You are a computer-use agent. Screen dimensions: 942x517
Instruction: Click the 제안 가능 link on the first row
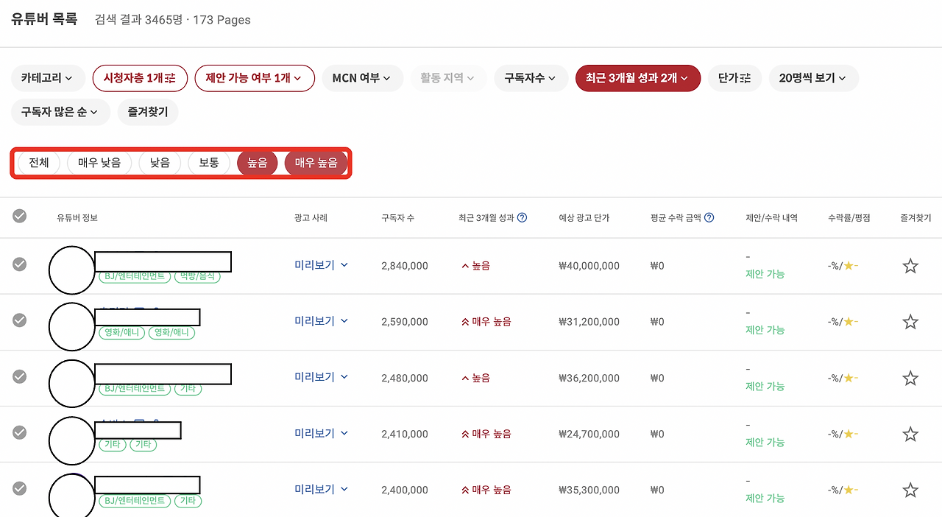[x=765, y=274]
